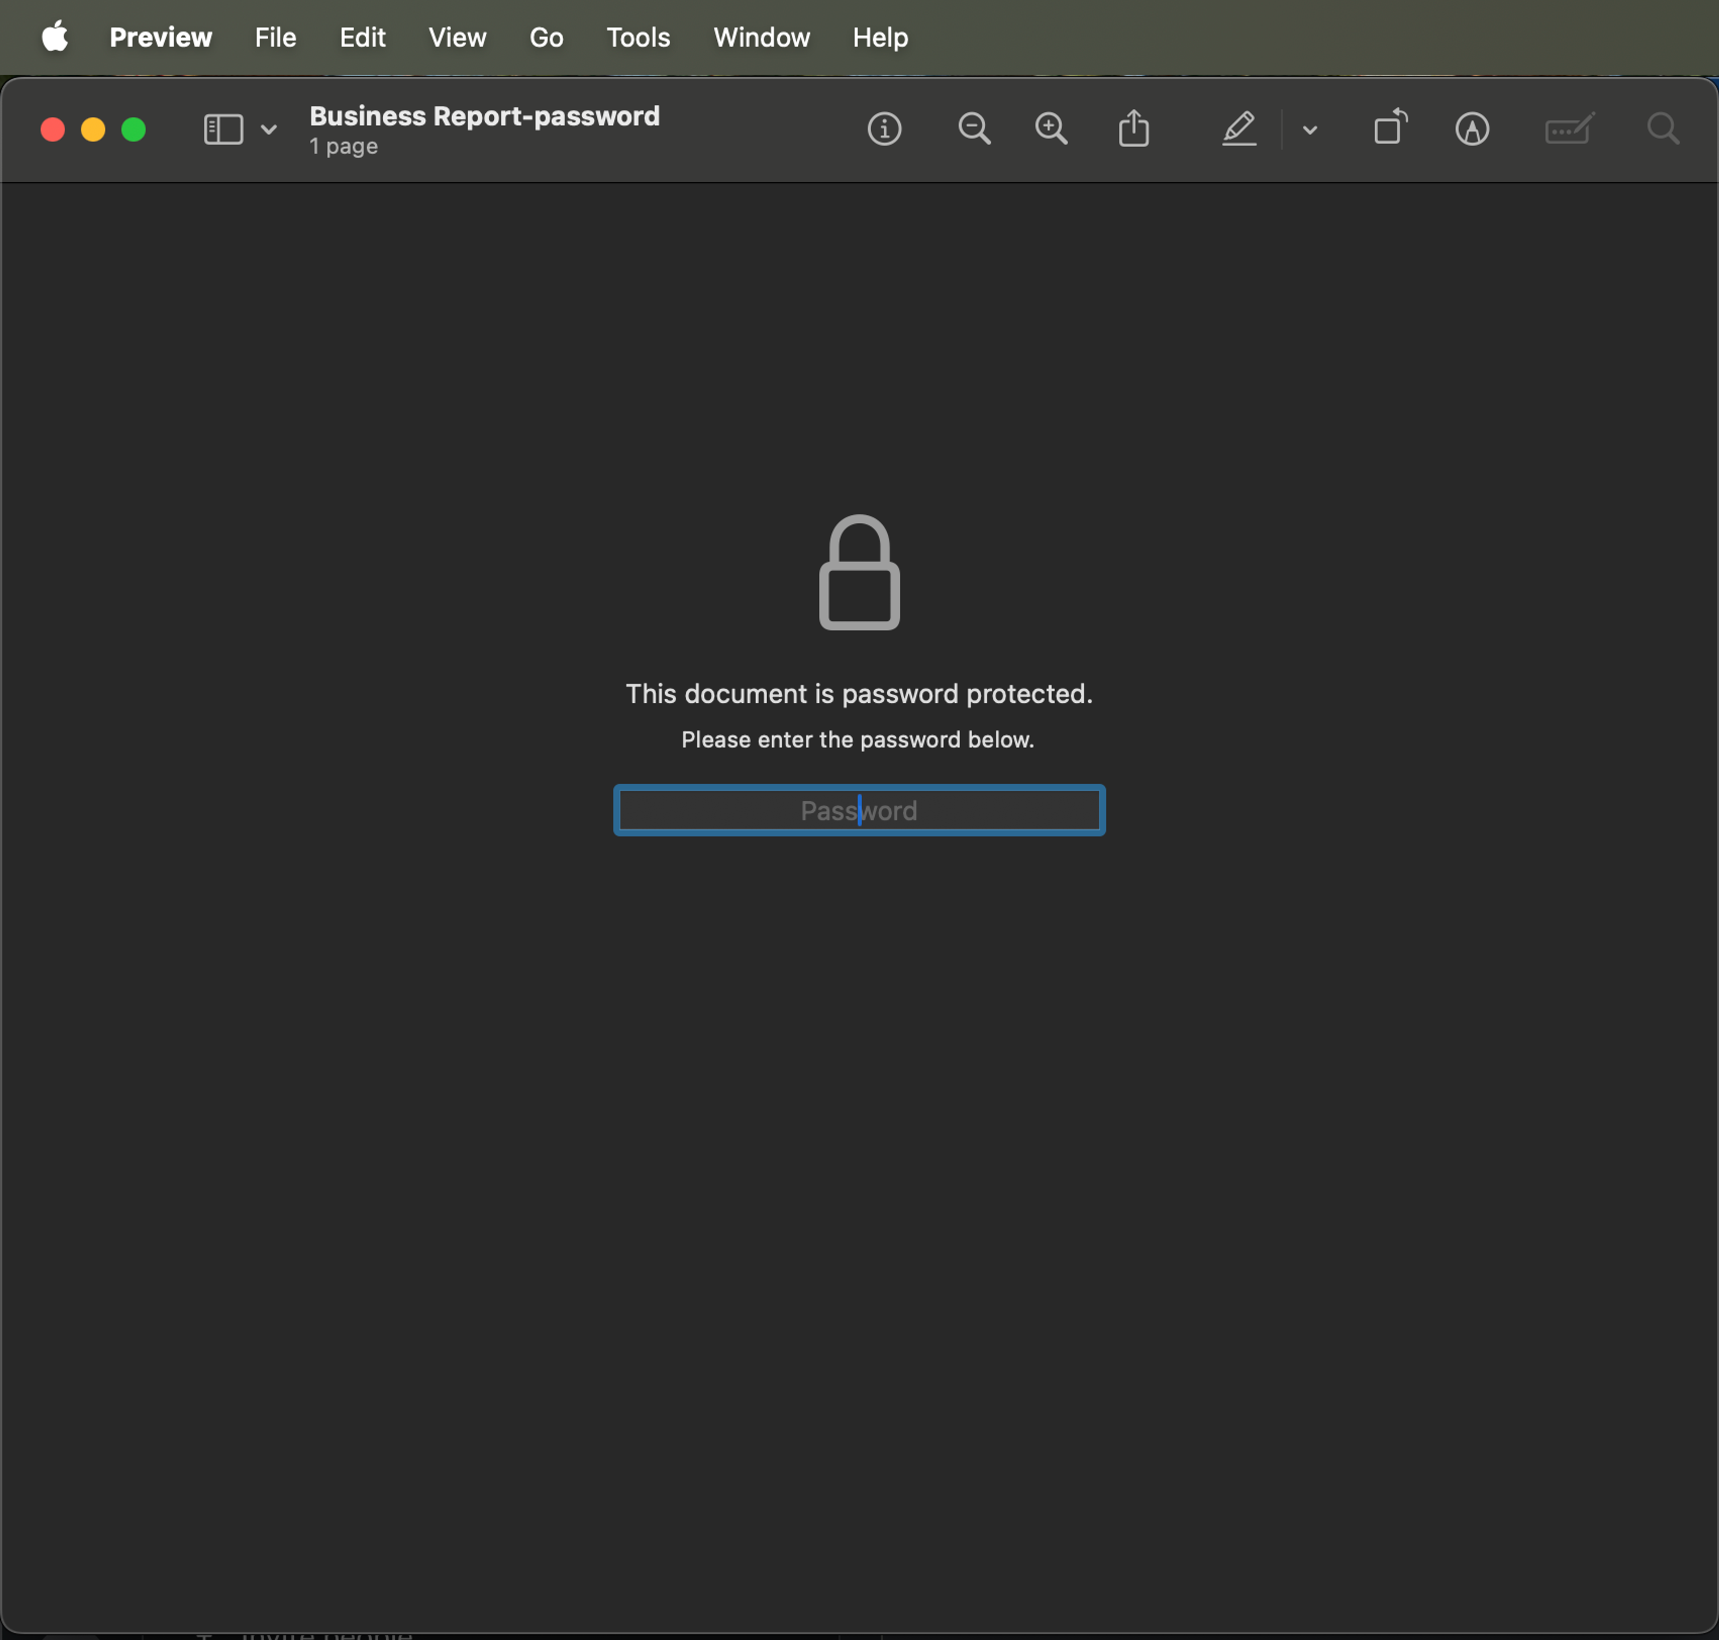Screen dimensions: 1719x1640
Task: Click the Business Report-password title
Action: tap(484, 116)
